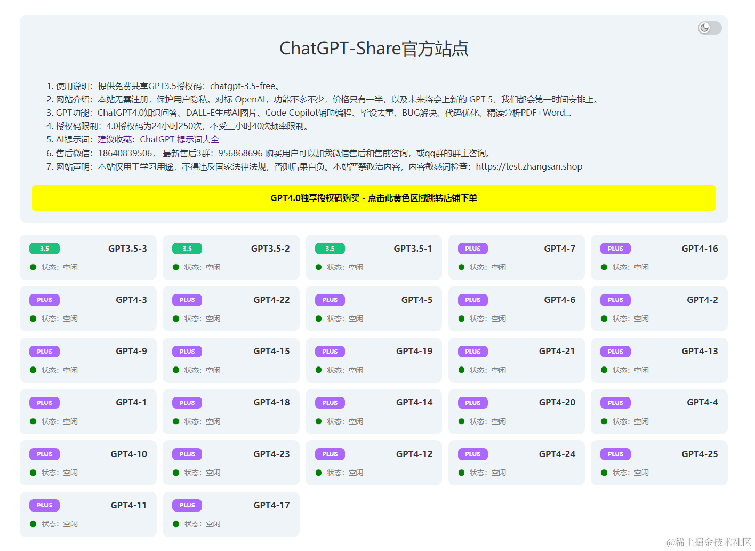This screenshot has width=755, height=551.
Task: Click the GPT4-13 title text
Action: 700,351
